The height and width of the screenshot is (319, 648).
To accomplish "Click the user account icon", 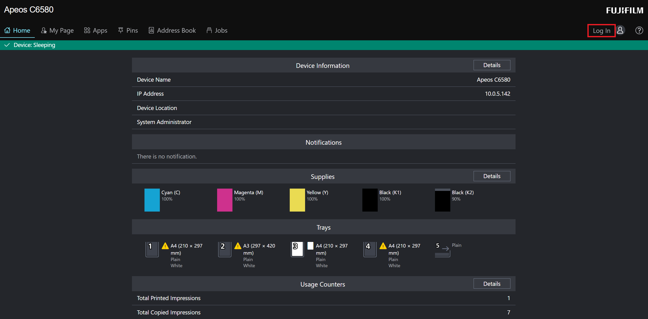I will coord(620,30).
